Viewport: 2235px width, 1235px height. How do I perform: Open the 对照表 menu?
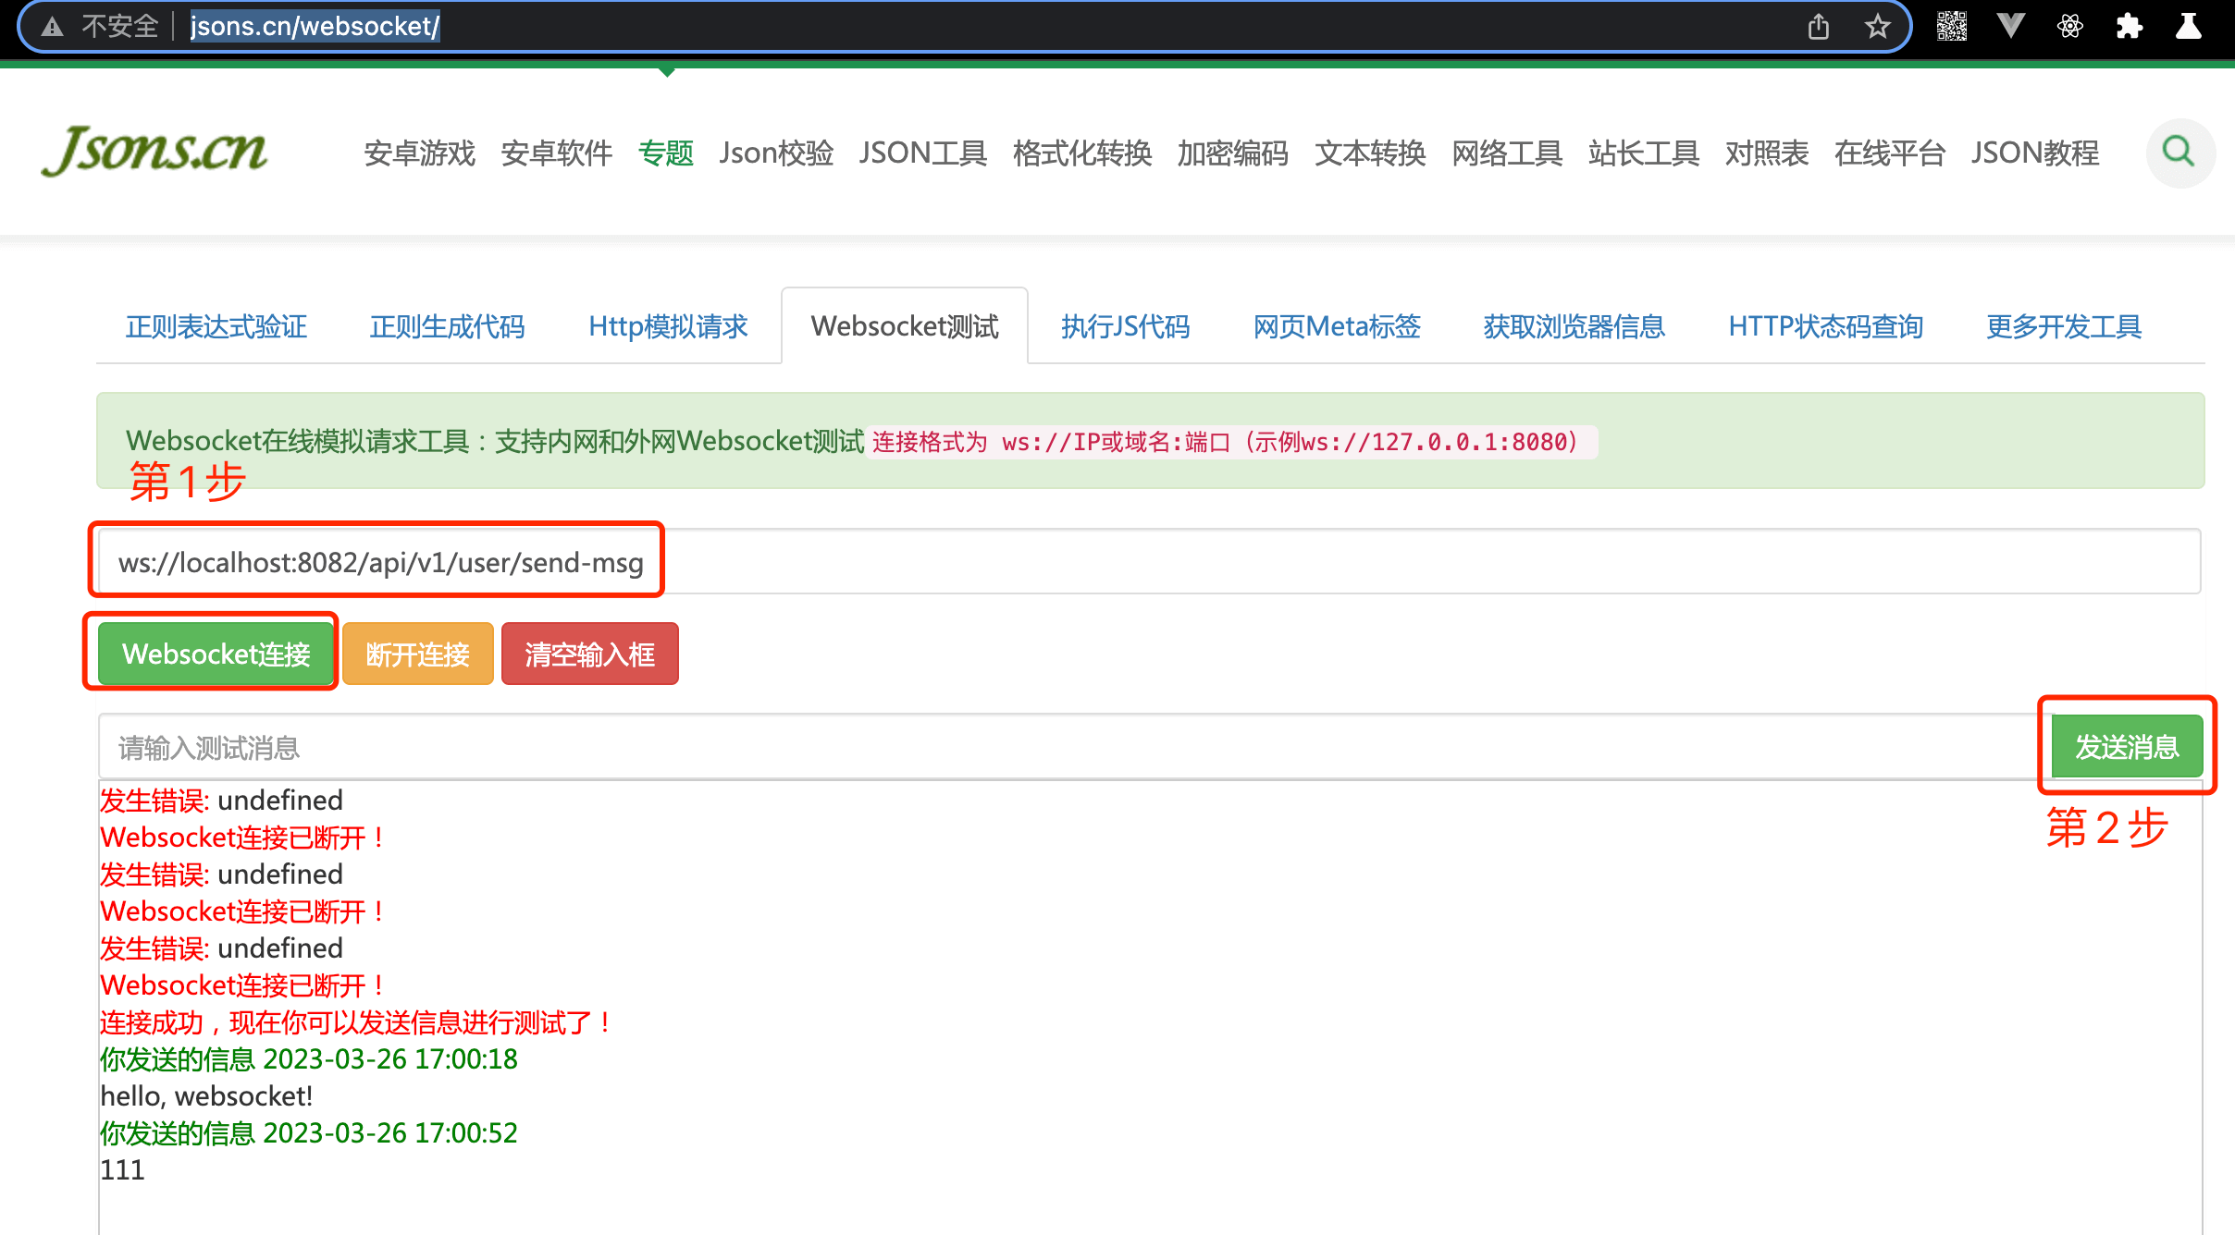(1767, 153)
